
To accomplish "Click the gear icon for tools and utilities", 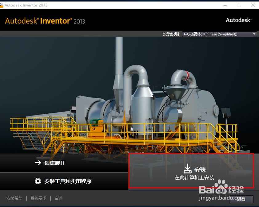I will [38, 181].
